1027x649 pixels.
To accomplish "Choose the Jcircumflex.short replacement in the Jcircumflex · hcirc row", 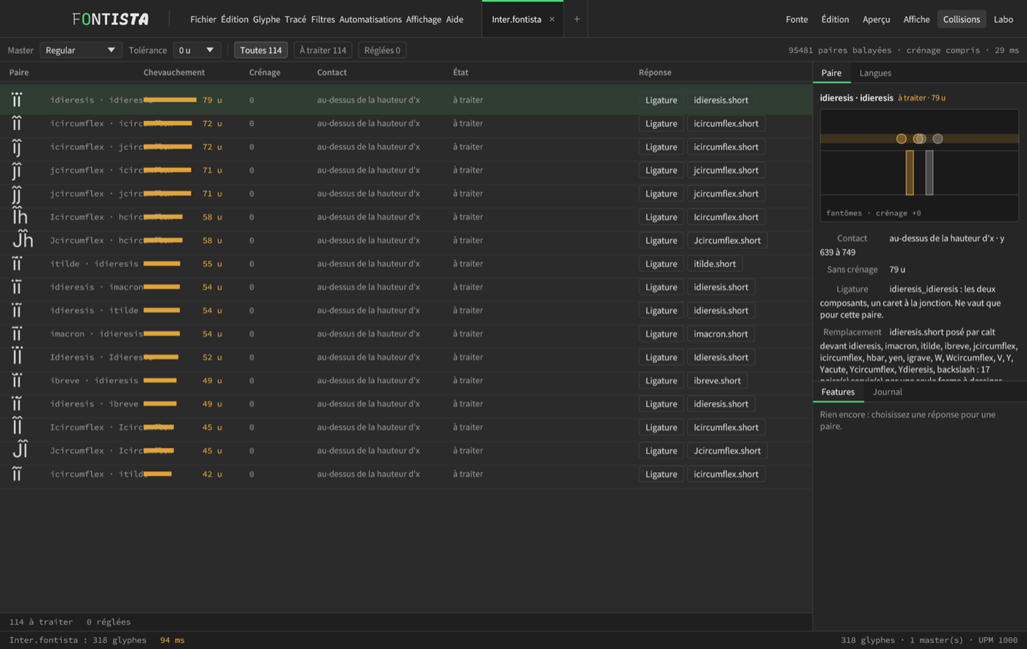I will click(727, 240).
